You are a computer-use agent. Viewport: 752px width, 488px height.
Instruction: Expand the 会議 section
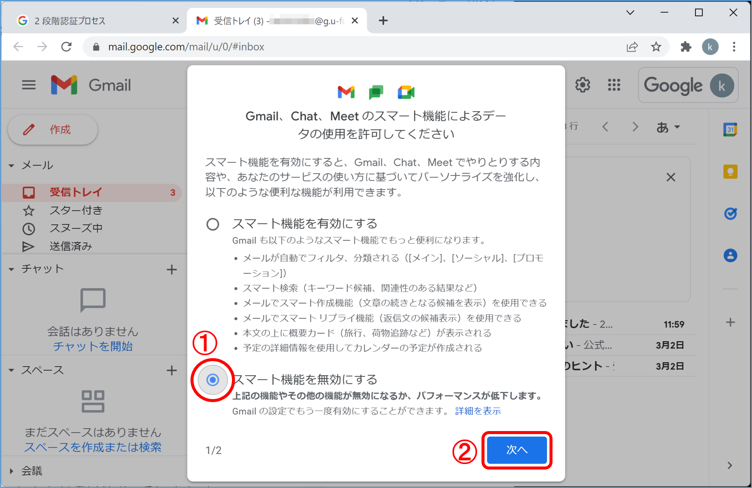[11, 471]
